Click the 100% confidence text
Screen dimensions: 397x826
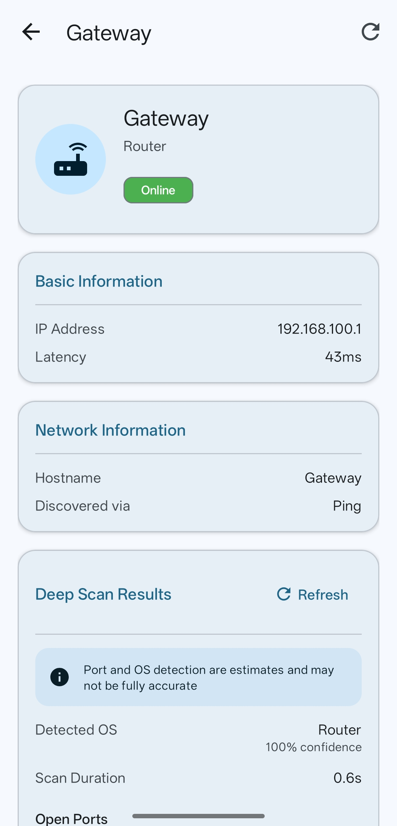[314, 747]
